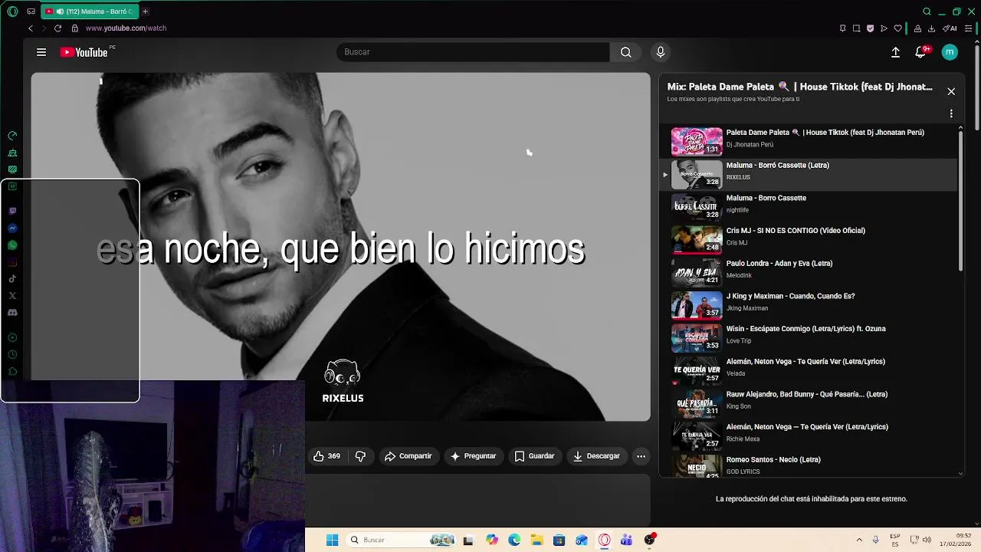Open X (Twitter) in the Opera sidebar
Viewport: 981px width, 552px height.
tap(12, 296)
